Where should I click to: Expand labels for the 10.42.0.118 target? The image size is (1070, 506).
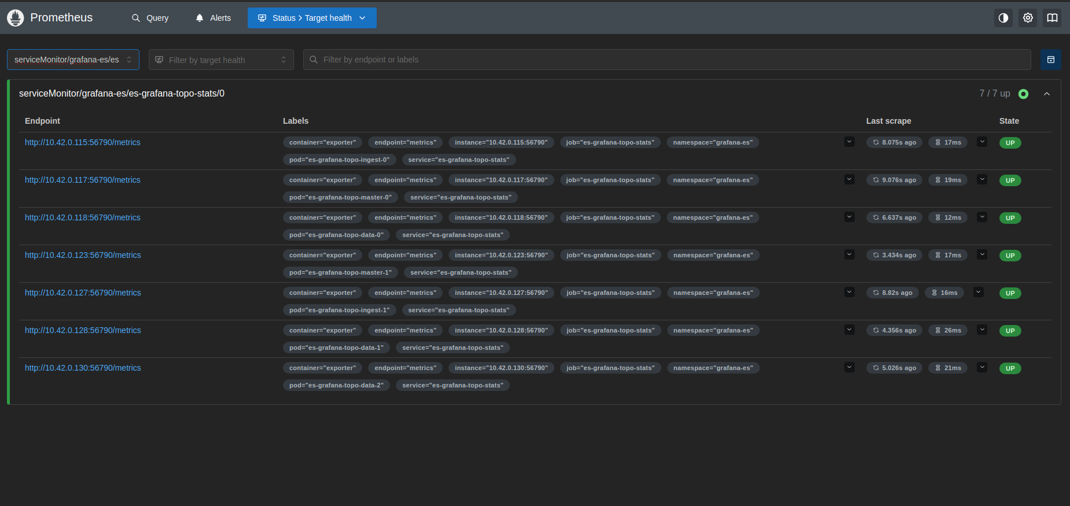[x=850, y=217]
